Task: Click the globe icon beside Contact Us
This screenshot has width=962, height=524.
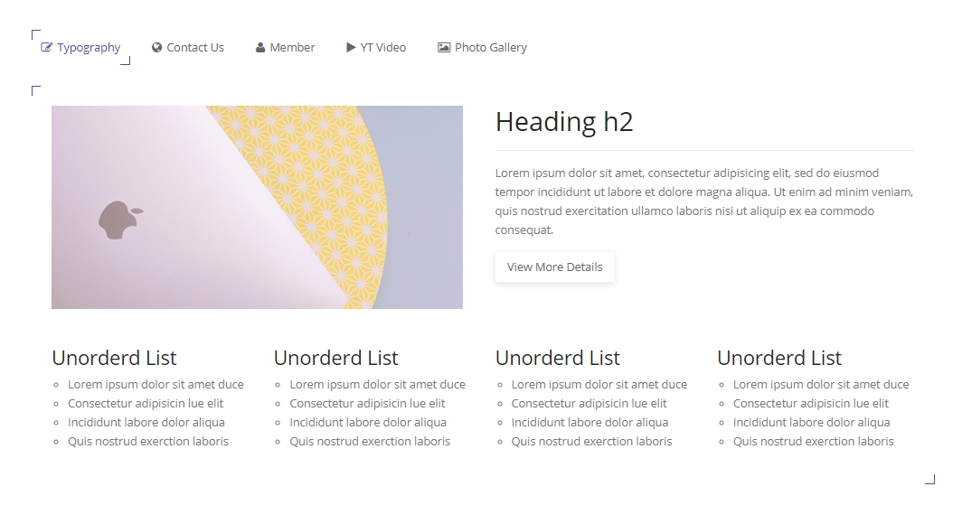Action: 157,48
